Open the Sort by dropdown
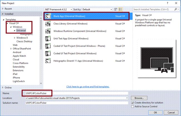The width and height of the screenshot is (181, 116). coord(97,9)
